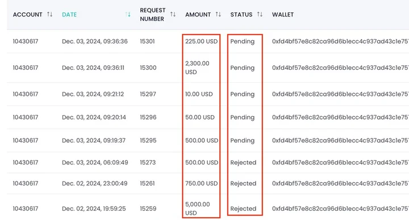Click amount 225.00 USD
This screenshot has width=409, height=220.
click(x=201, y=41)
